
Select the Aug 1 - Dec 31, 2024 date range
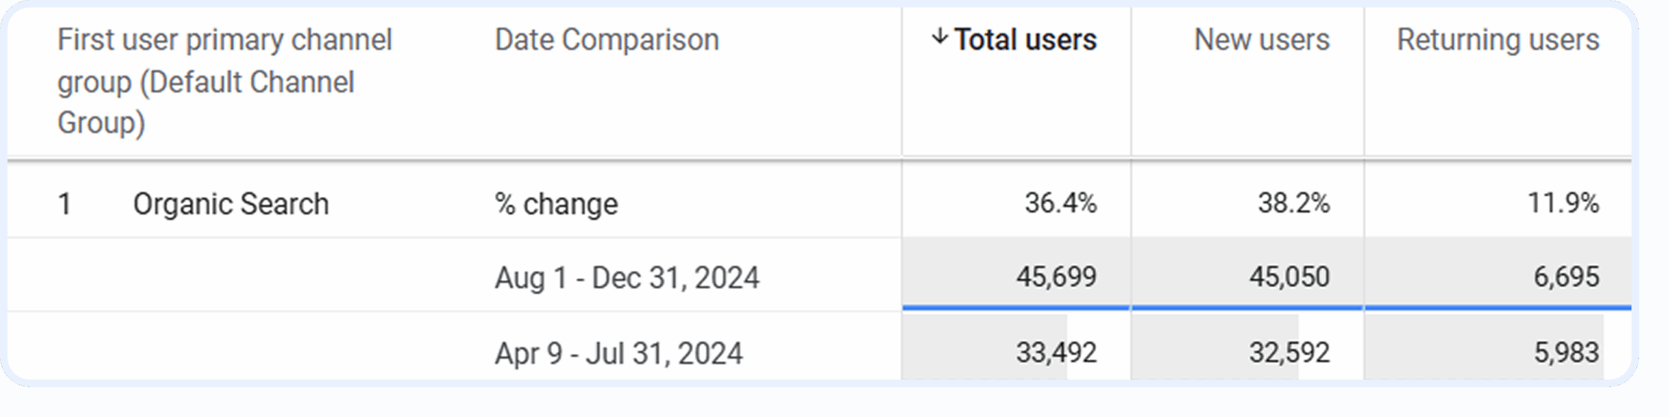coord(627,278)
